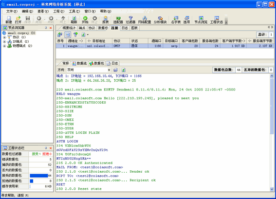This screenshot has width=276, height=199.
Task: Open the dropdown arrow beside the connection refresh icon
Action: pyautogui.click(x=88, y=35)
